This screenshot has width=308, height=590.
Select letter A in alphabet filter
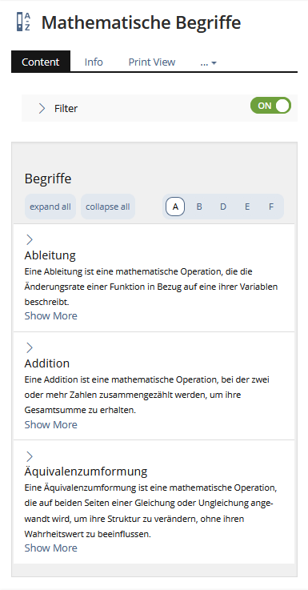tap(175, 207)
